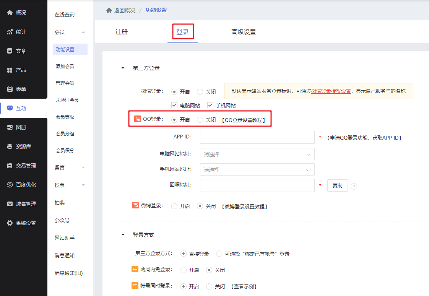Screen dimensions: 429x296
Task: Click the 中 badge beside 帐号同时登录
Action: coord(135,286)
